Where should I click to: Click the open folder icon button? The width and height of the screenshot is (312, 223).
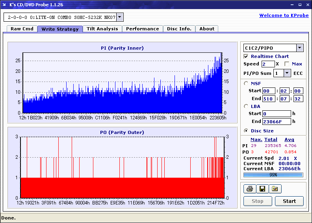tap(275, 189)
